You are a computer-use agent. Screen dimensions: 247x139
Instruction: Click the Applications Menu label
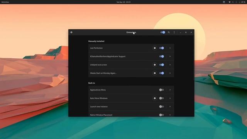coord(98,90)
